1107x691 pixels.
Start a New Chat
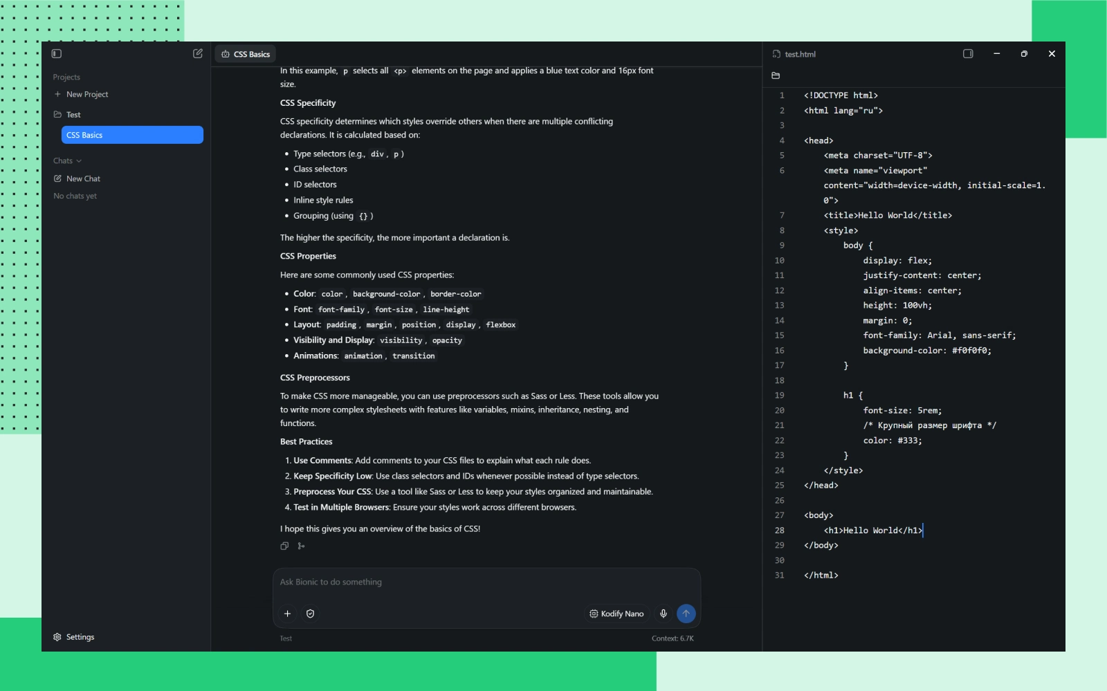pyautogui.click(x=77, y=178)
